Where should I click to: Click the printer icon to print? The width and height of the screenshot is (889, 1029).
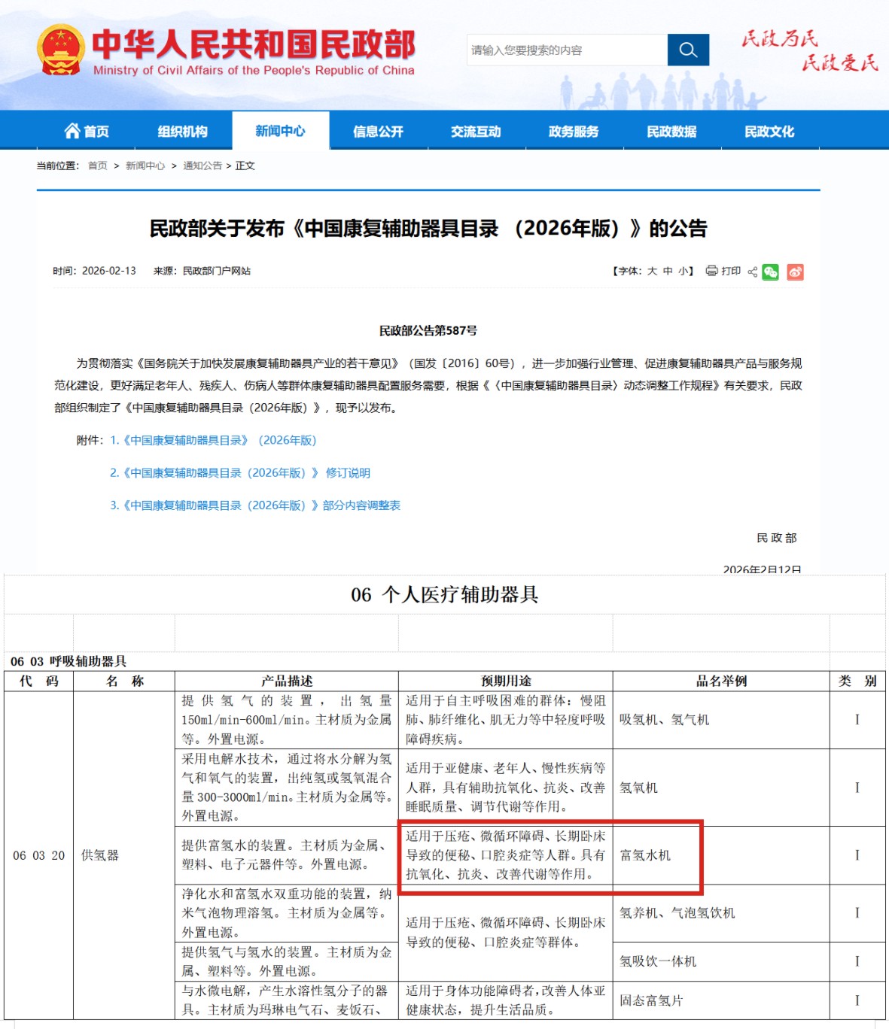coord(711,271)
